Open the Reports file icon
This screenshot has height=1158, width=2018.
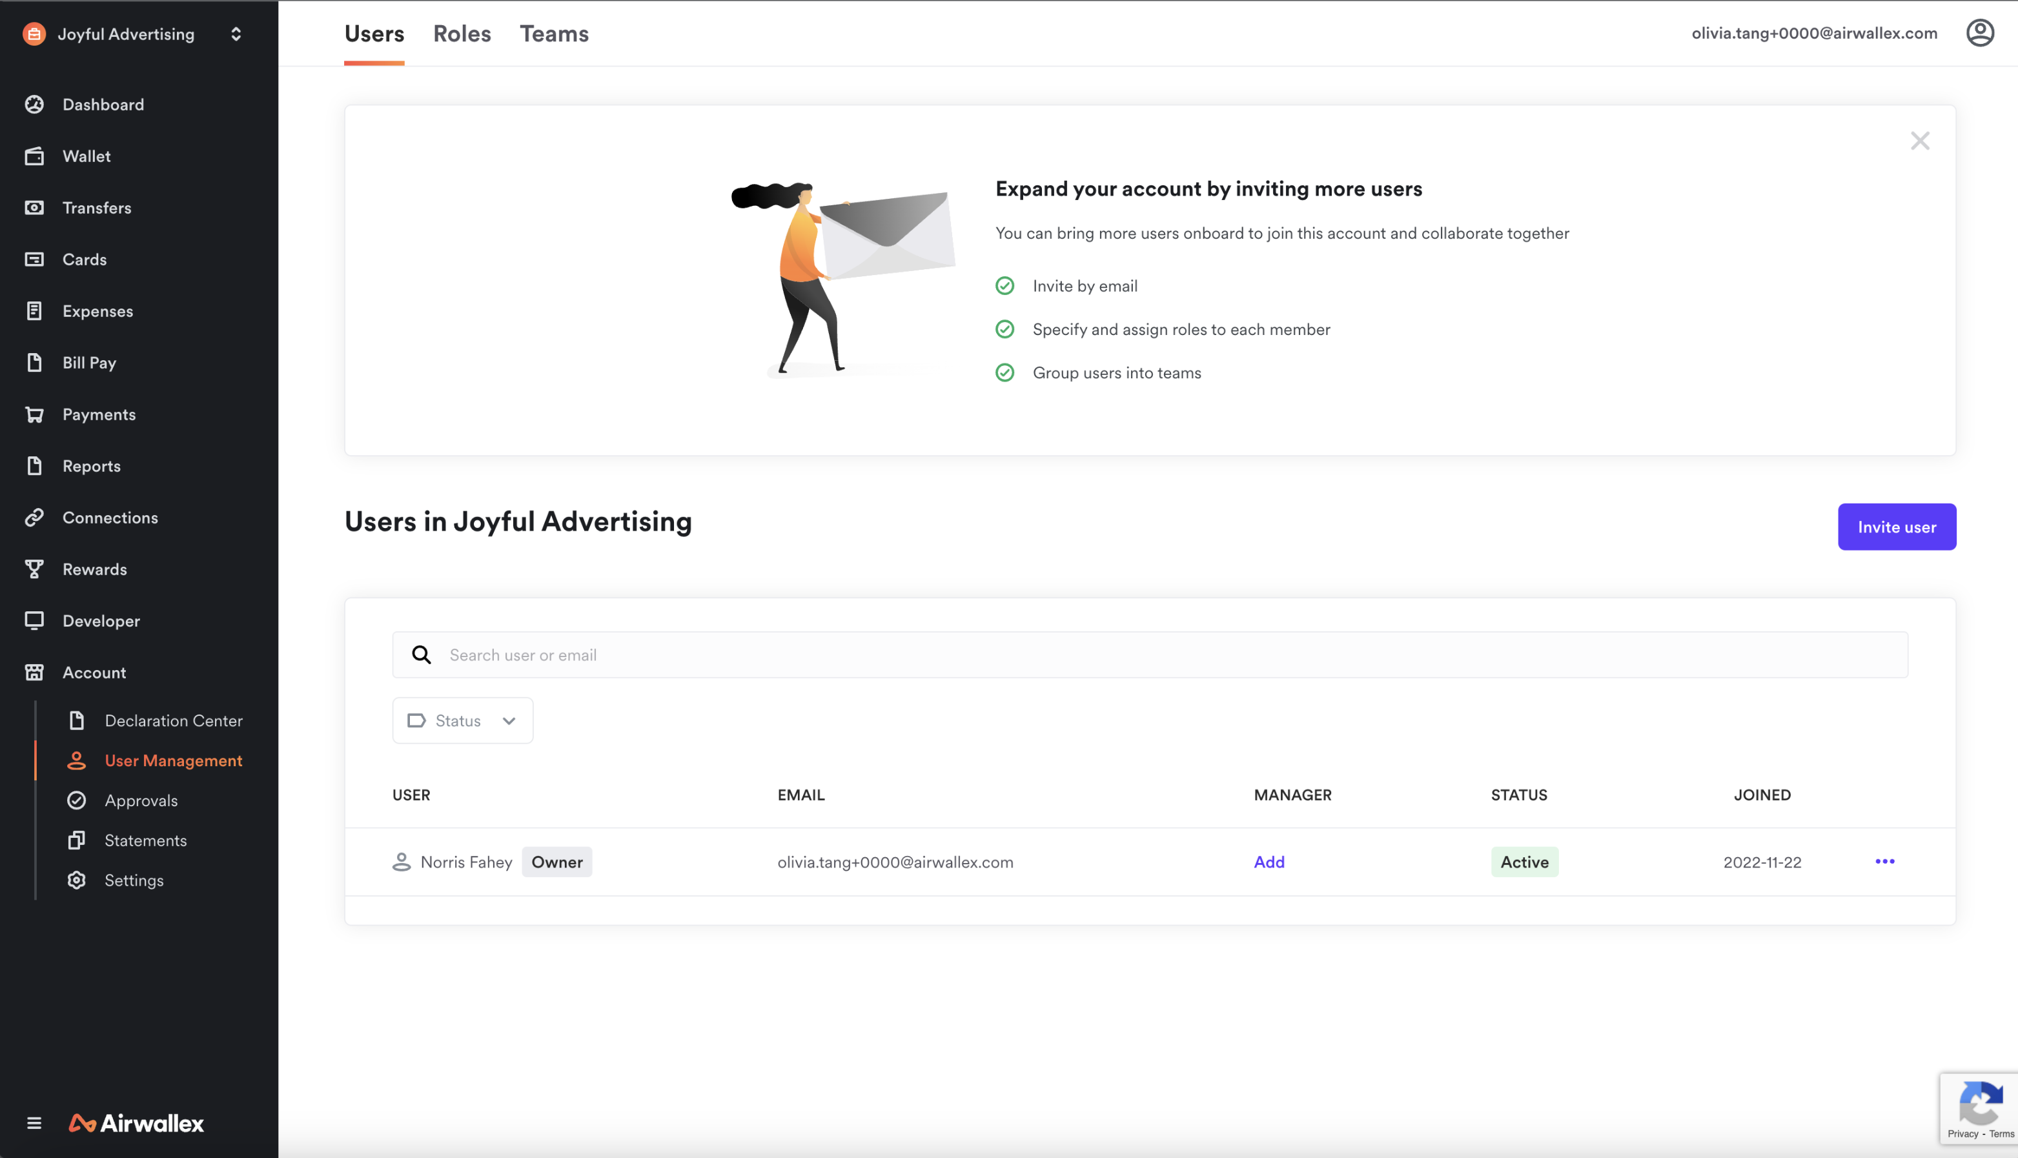coord(34,466)
